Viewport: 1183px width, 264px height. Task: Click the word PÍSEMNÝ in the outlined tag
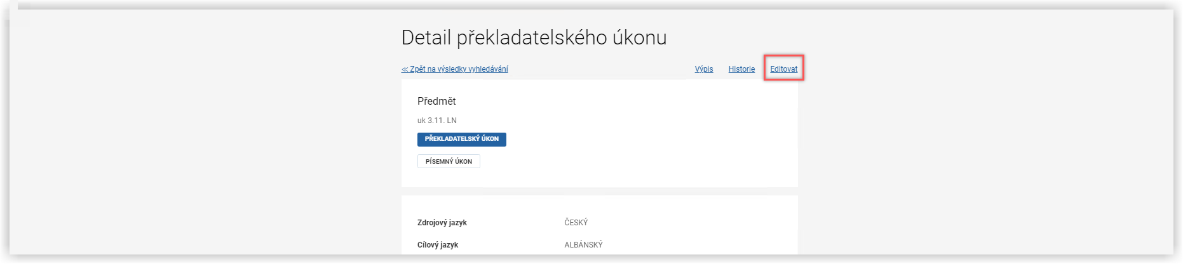439,162
